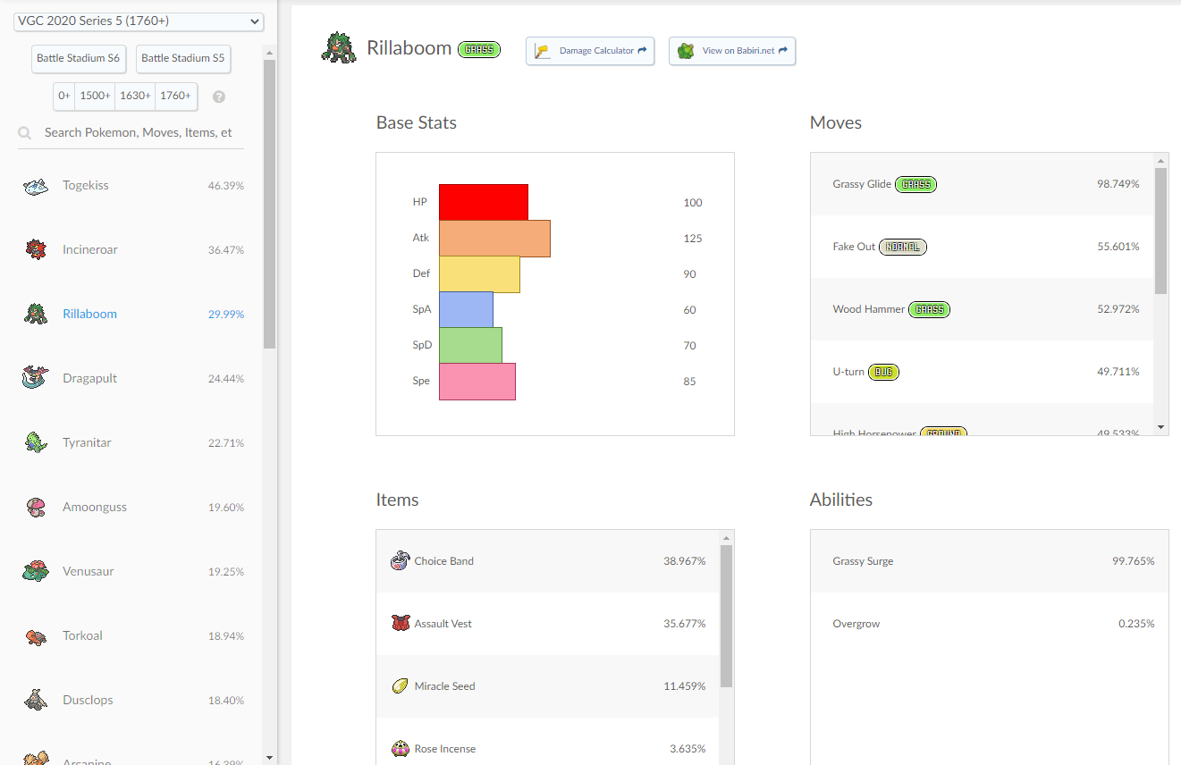The width and height of the screenshot is (1181, 765).
Task: Select Incineroar in the Pokemon list
Action: point(133,250)
